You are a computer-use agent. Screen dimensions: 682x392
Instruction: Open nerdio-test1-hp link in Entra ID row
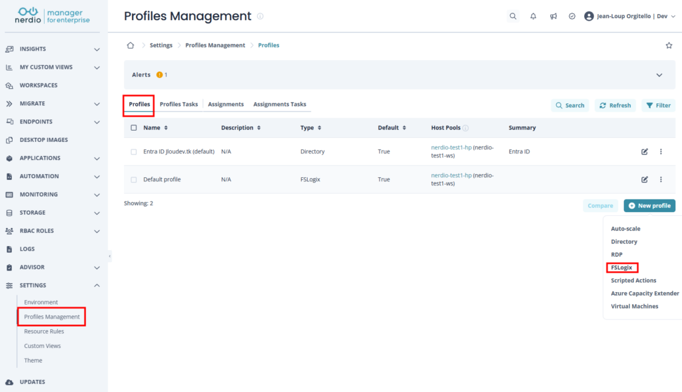(x=451, y=147)
